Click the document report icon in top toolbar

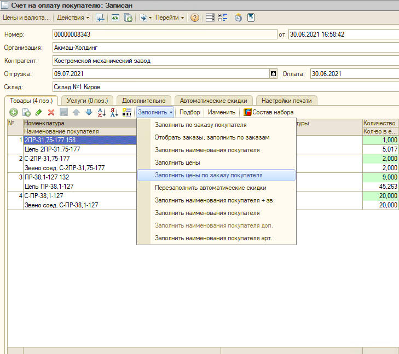click(251, 18)
